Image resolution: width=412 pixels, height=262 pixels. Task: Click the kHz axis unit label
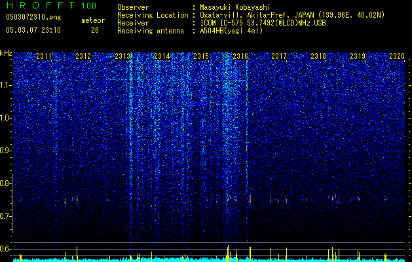pyautogui.click(x=6, y=53)
